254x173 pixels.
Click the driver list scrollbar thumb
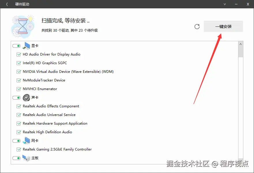pyautogui.click(x=240, y=52)
